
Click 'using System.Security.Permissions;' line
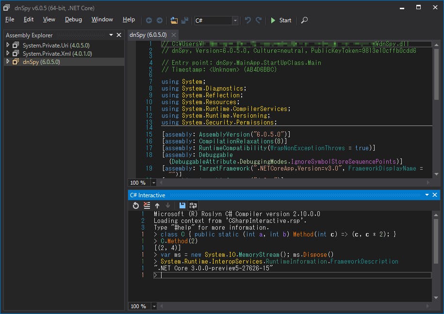click(x=219, y=123)
